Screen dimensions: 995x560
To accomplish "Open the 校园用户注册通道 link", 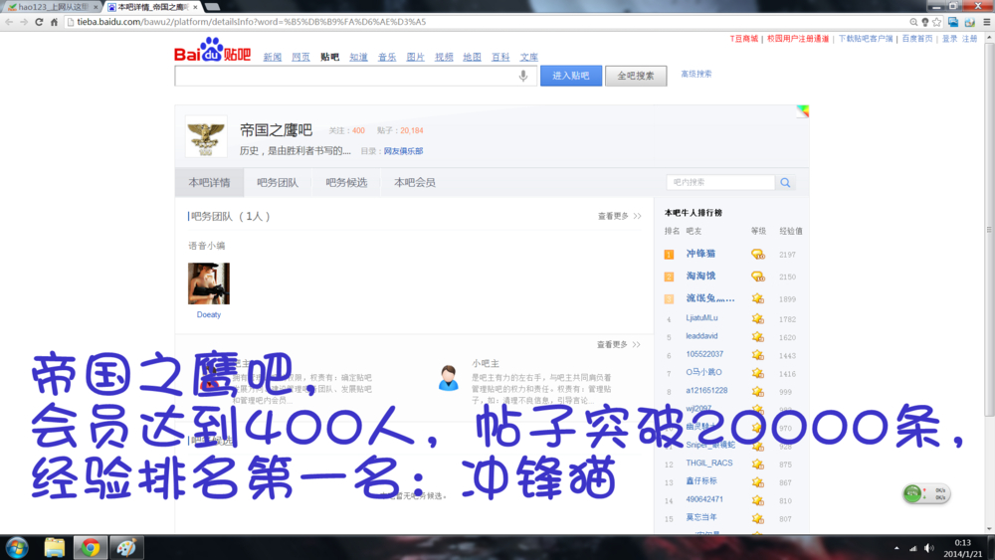I will tap(798, 39).
